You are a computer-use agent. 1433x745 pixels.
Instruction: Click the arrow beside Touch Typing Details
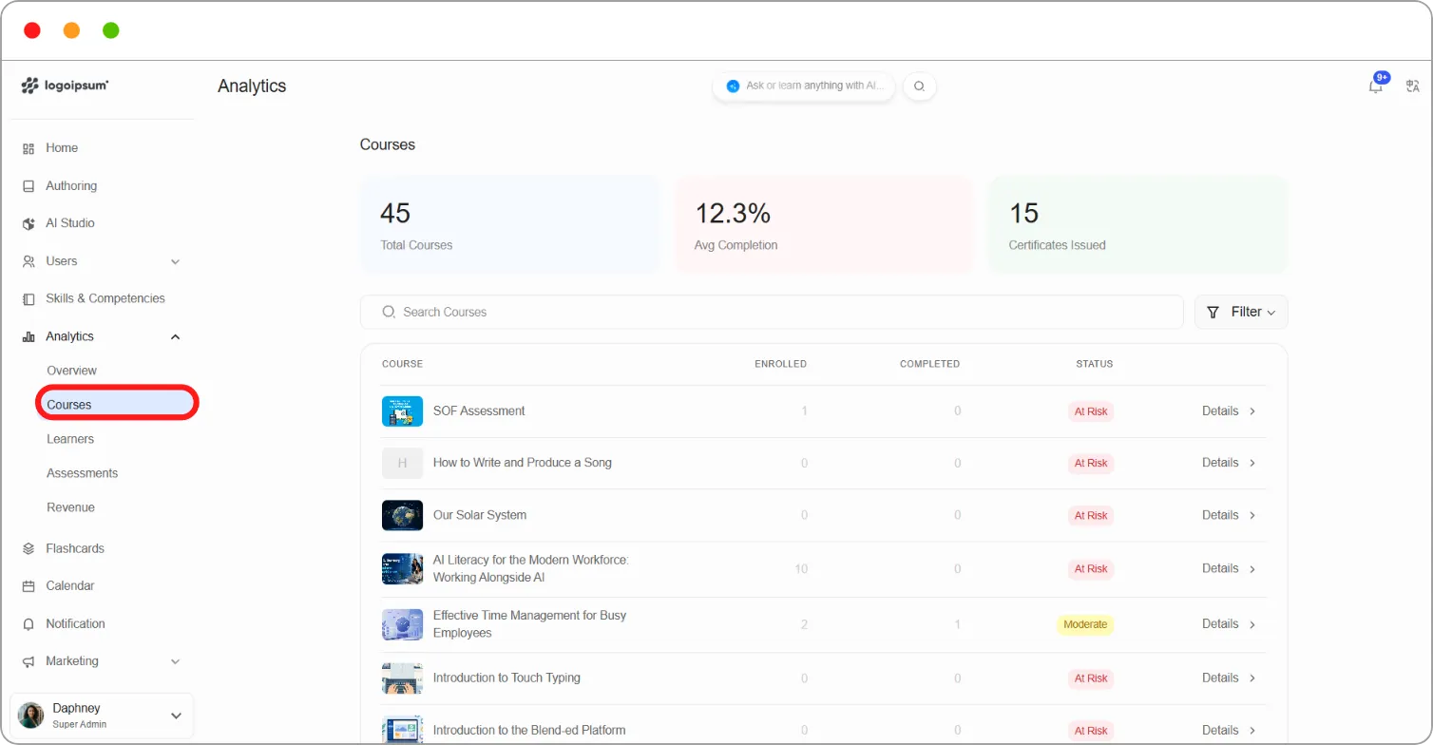pos(1252,678)
